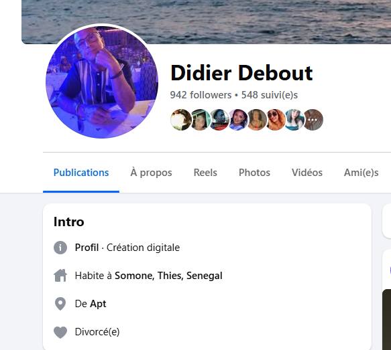Image resolution: width=391 pixels, height=350 pixels.
Task: Select the Photos tab
Action: click(x=254, y=173)
